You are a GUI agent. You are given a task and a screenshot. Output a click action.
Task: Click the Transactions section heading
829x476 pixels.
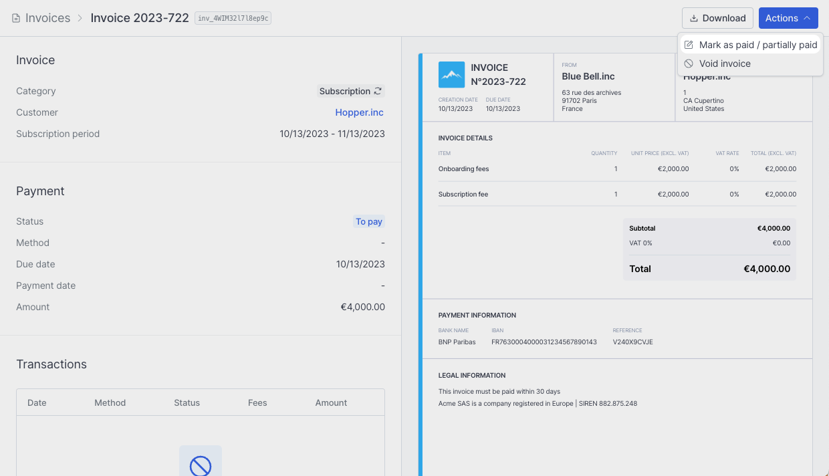coord(51,364)
